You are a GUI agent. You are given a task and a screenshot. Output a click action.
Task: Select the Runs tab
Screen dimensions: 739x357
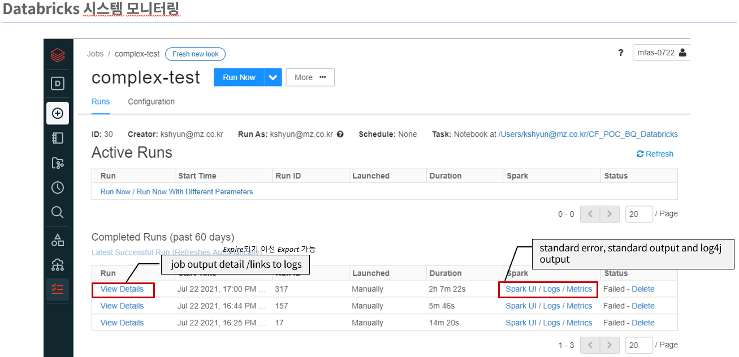point(101,102)
